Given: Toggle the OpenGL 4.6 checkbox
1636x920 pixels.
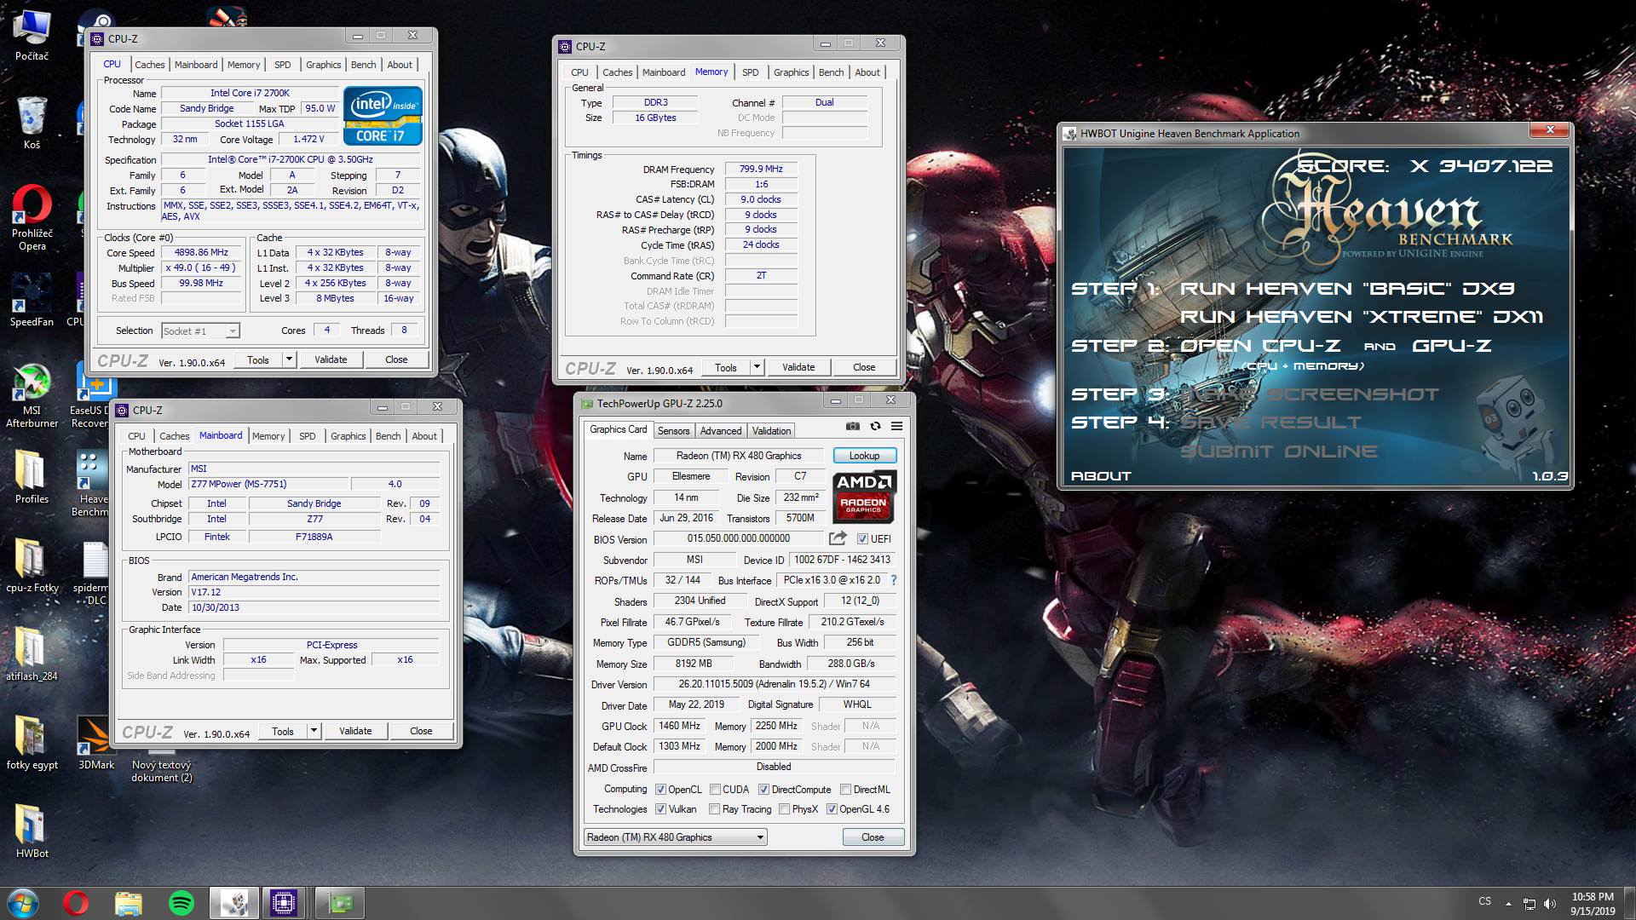Looking at the screenshot, I should (832, 809).
